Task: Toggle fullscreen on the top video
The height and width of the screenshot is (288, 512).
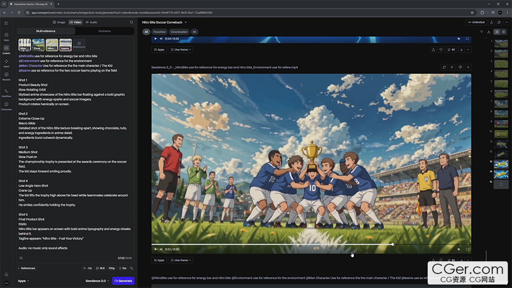Action: pyautogui.click(x=467, y=38)
